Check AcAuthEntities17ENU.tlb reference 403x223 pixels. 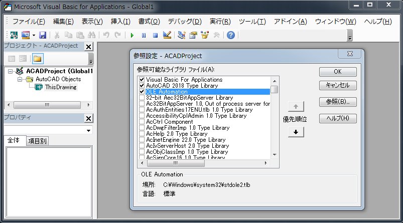[x=142, y=110]
